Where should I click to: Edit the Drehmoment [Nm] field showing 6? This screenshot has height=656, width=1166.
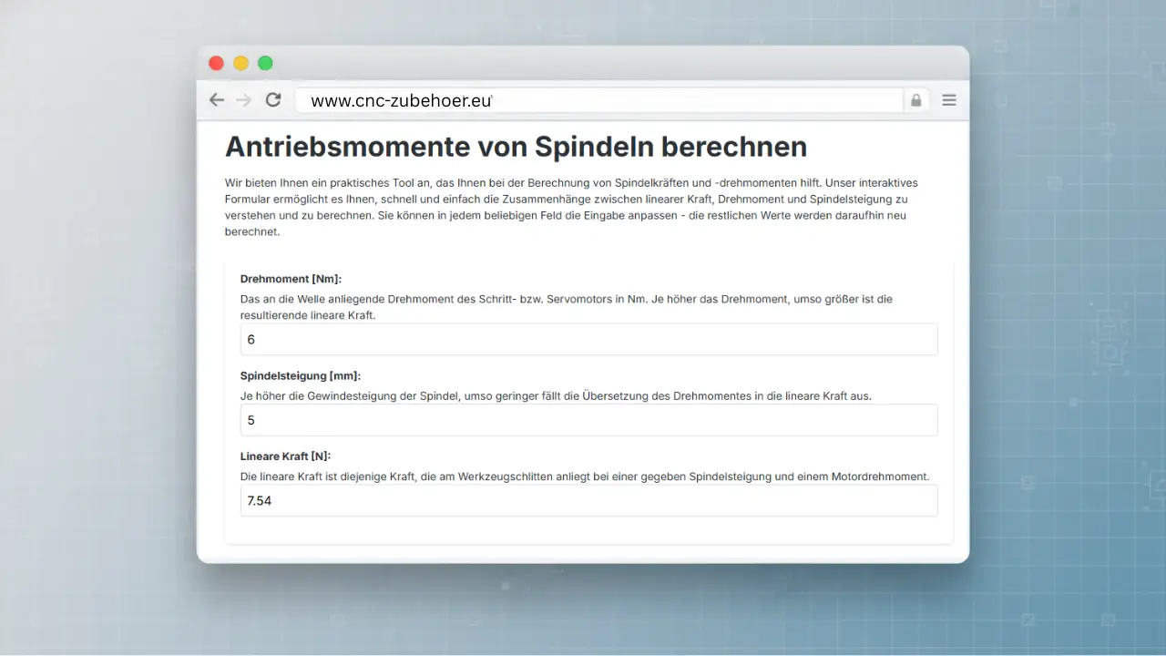pos(588,339)
